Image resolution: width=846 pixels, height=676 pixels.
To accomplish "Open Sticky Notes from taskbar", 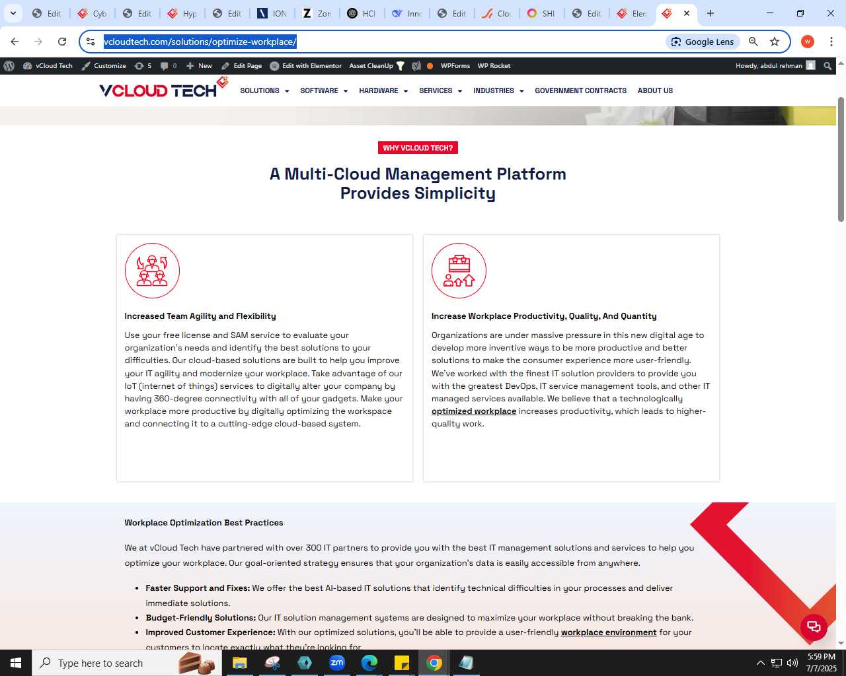I will click(402, 663).
